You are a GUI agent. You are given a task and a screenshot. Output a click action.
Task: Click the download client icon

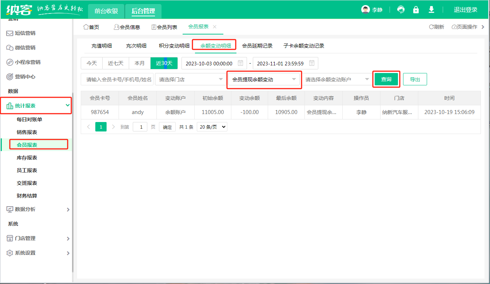[431, 10]
